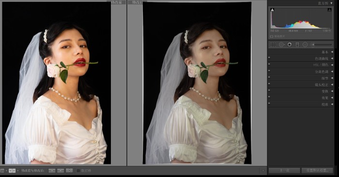Enable the soft proofing (软打样) checkbox
This screenshot has width=339, height=177.
tap(78, 171)
